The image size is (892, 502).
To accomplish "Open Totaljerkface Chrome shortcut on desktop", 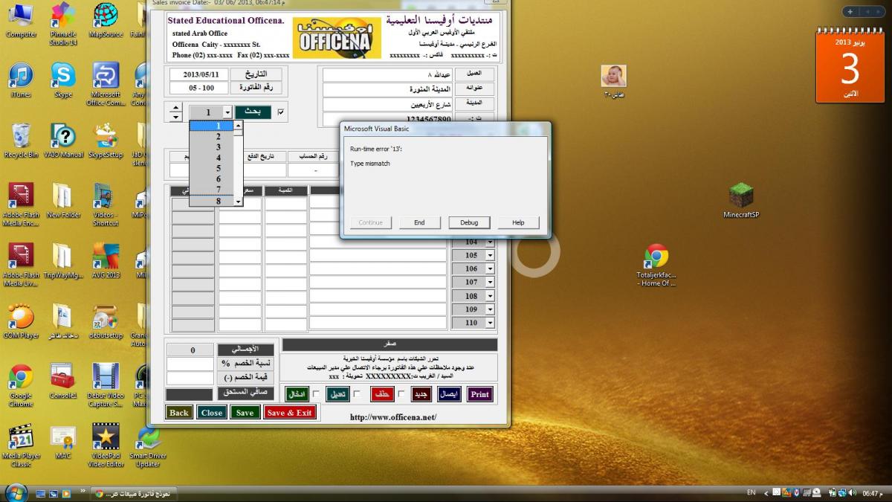I will click(x=656, y=265).
